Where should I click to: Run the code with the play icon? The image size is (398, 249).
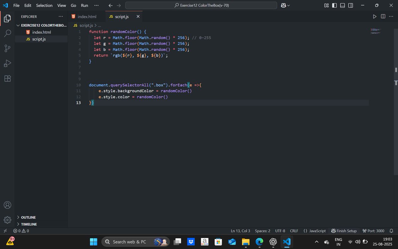374,17
